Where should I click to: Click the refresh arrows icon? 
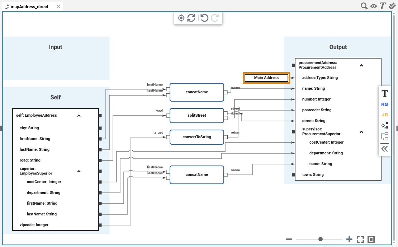pyautogui.click(x=191, y=18)
